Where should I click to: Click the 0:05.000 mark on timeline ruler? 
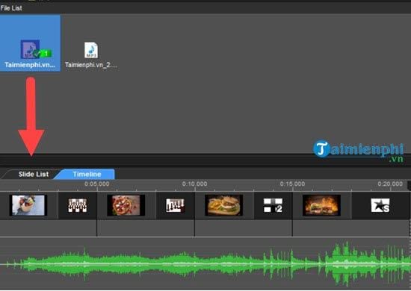[97, 184]
